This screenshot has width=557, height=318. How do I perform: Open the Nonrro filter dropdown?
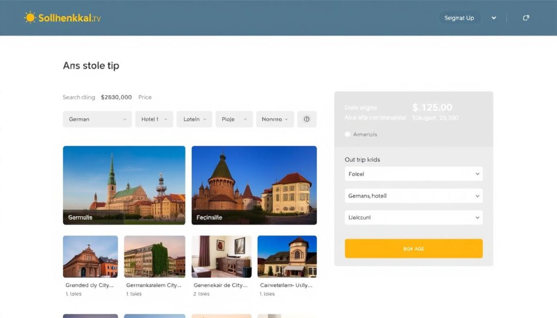275,119
